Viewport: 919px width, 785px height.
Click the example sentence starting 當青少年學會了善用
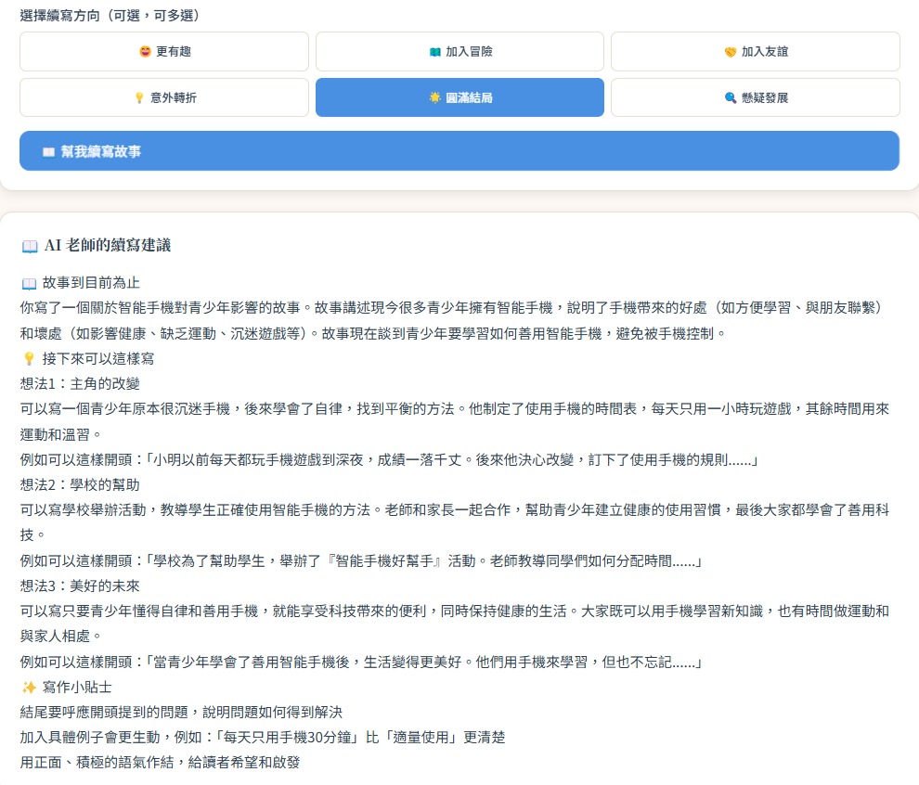(x=361, y=662)
